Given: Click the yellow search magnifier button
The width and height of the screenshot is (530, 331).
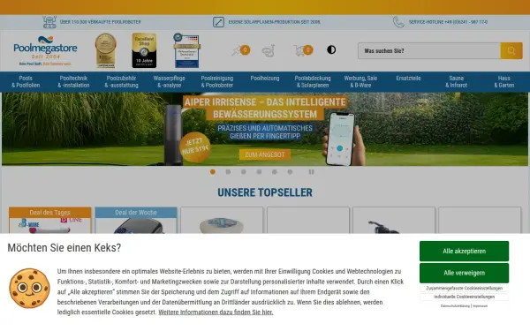Looking at the screenshot, I should pos(511,50).
